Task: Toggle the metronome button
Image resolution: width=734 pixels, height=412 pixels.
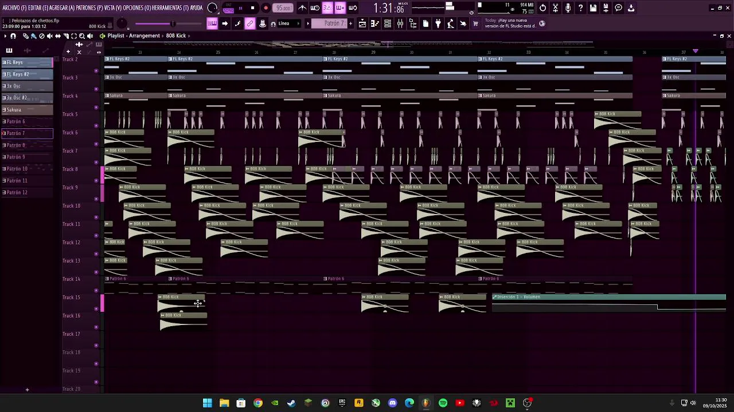Action: click(x=303, y=8)
